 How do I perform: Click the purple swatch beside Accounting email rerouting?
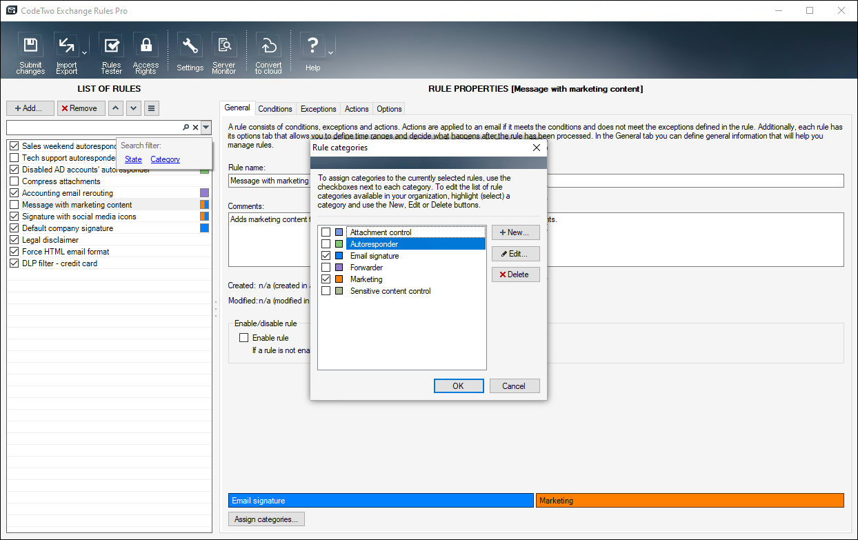click(204, 193)
